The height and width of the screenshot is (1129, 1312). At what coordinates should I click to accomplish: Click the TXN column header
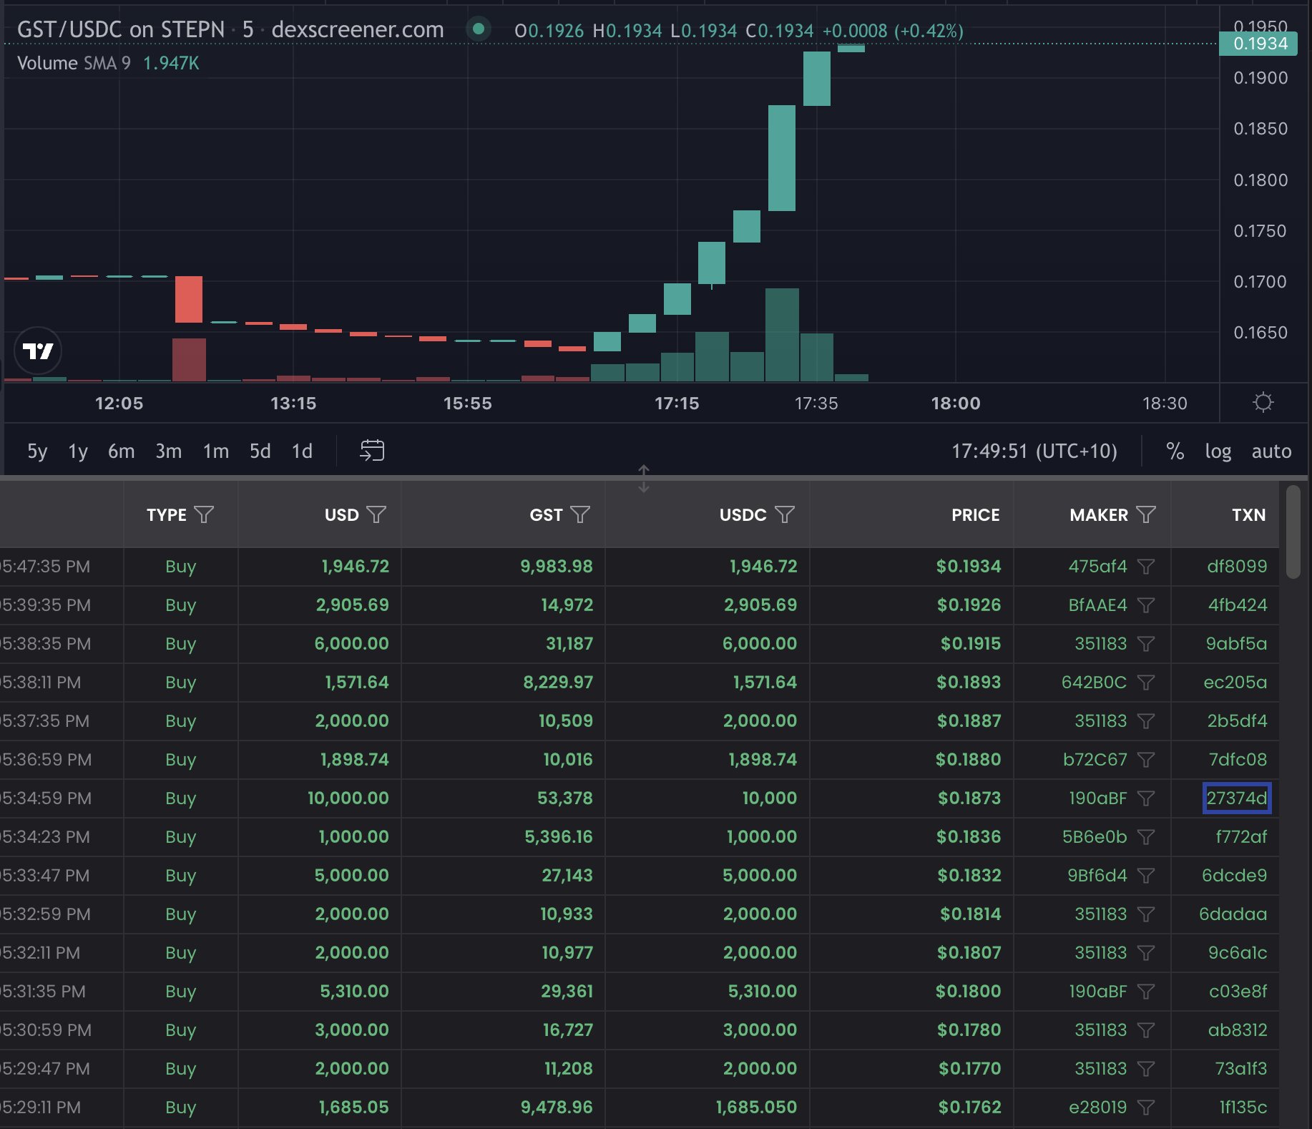click(x=1248, y=514)
